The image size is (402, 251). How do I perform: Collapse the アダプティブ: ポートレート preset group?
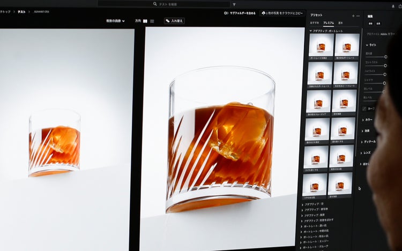click(311, 31)
